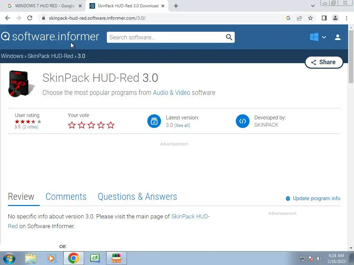354x265 pixels.
Task: Open the Chrome three-dot menu
Action: click(346, 18)
